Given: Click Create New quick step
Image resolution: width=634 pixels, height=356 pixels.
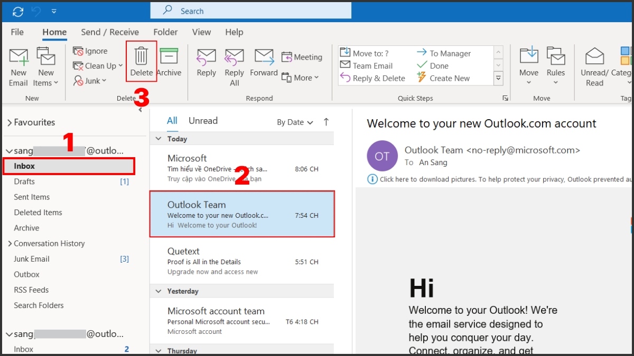Looking at the screenshot, I should click(443, 78).
